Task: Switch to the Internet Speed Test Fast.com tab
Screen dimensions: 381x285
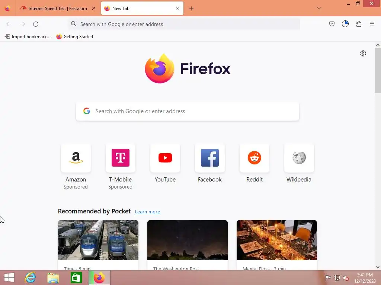Action: (58, 8)
